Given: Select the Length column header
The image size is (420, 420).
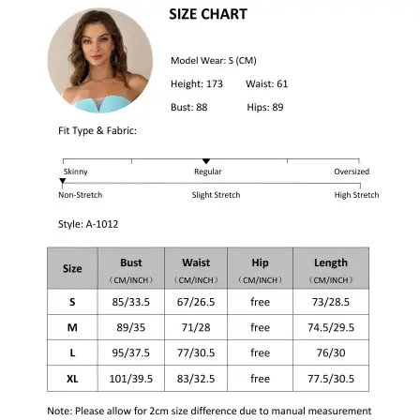Looking at the screenshot, I should (x=331, y=268).
